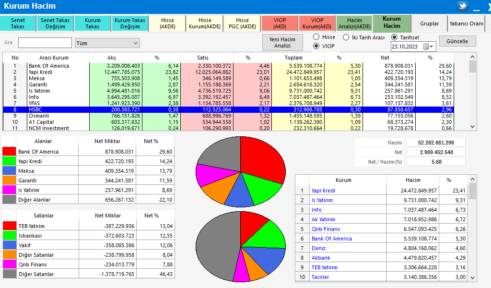
Task: Sort by the Alış column header
Action: (x=112, y=58)
